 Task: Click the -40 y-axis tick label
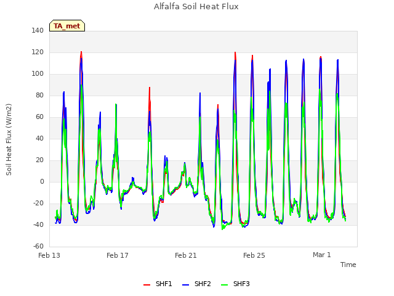pos(38,224)
